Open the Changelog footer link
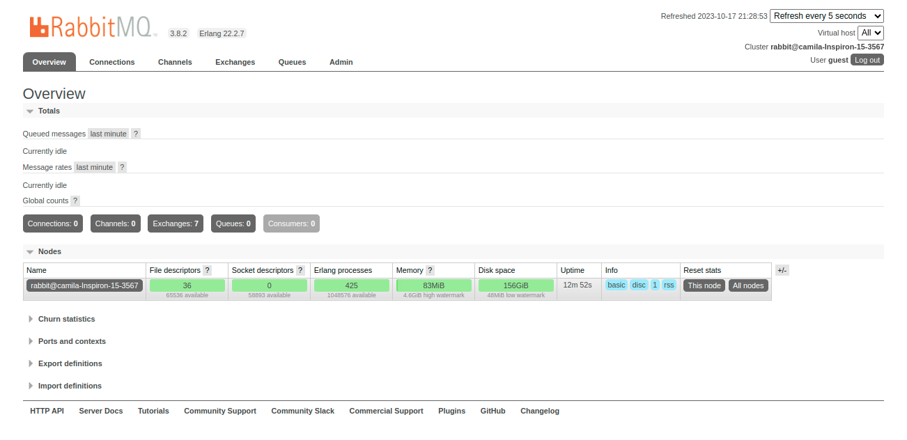The width and height of the screenshot is (907, 440). click(540, 411)
